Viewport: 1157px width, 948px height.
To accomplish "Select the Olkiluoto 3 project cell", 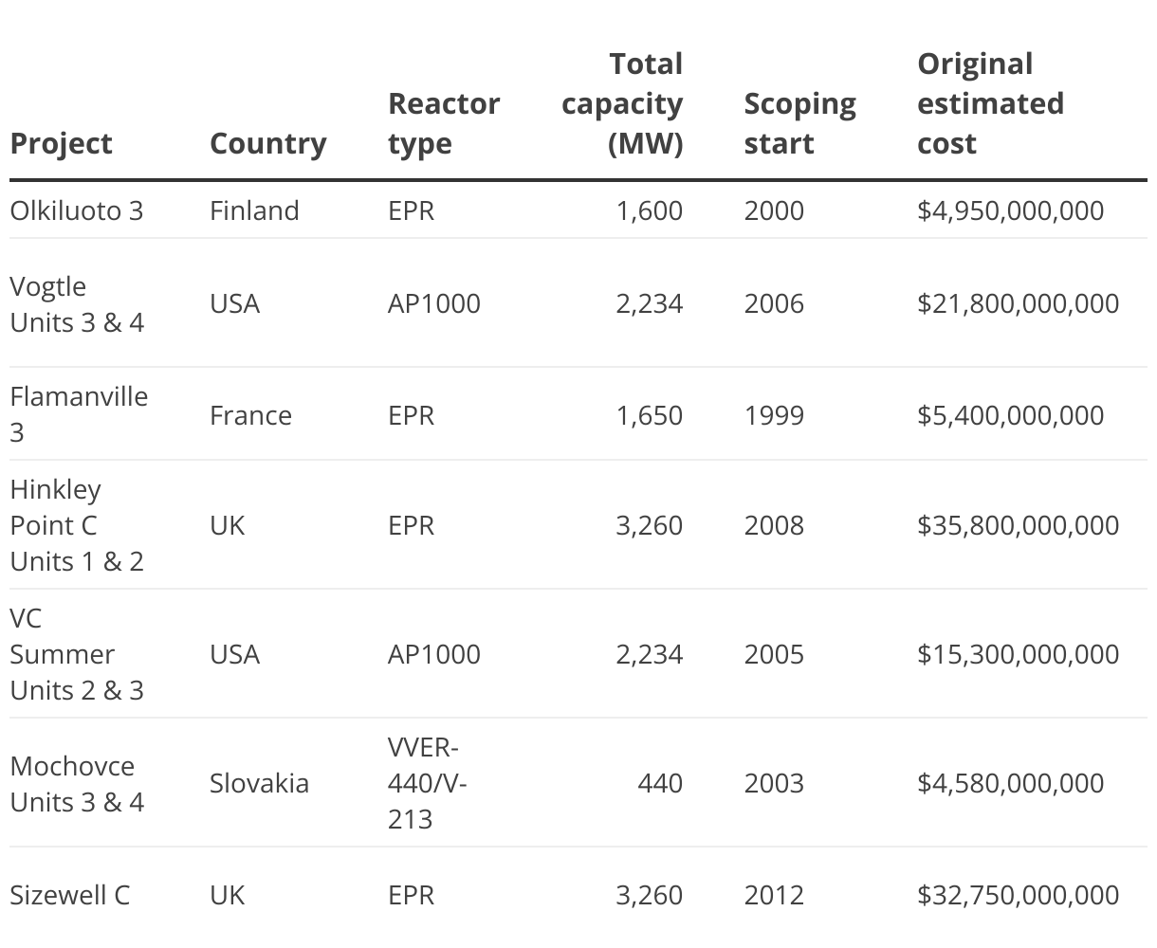I will coord(77,210).
